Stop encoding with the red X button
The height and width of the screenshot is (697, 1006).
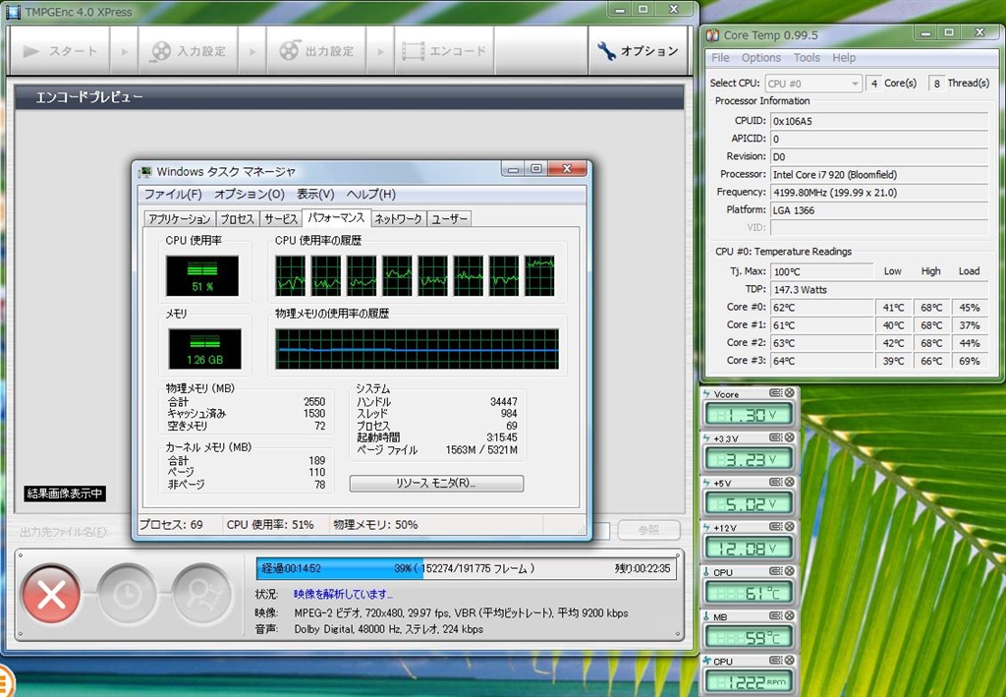pos(51,595)
